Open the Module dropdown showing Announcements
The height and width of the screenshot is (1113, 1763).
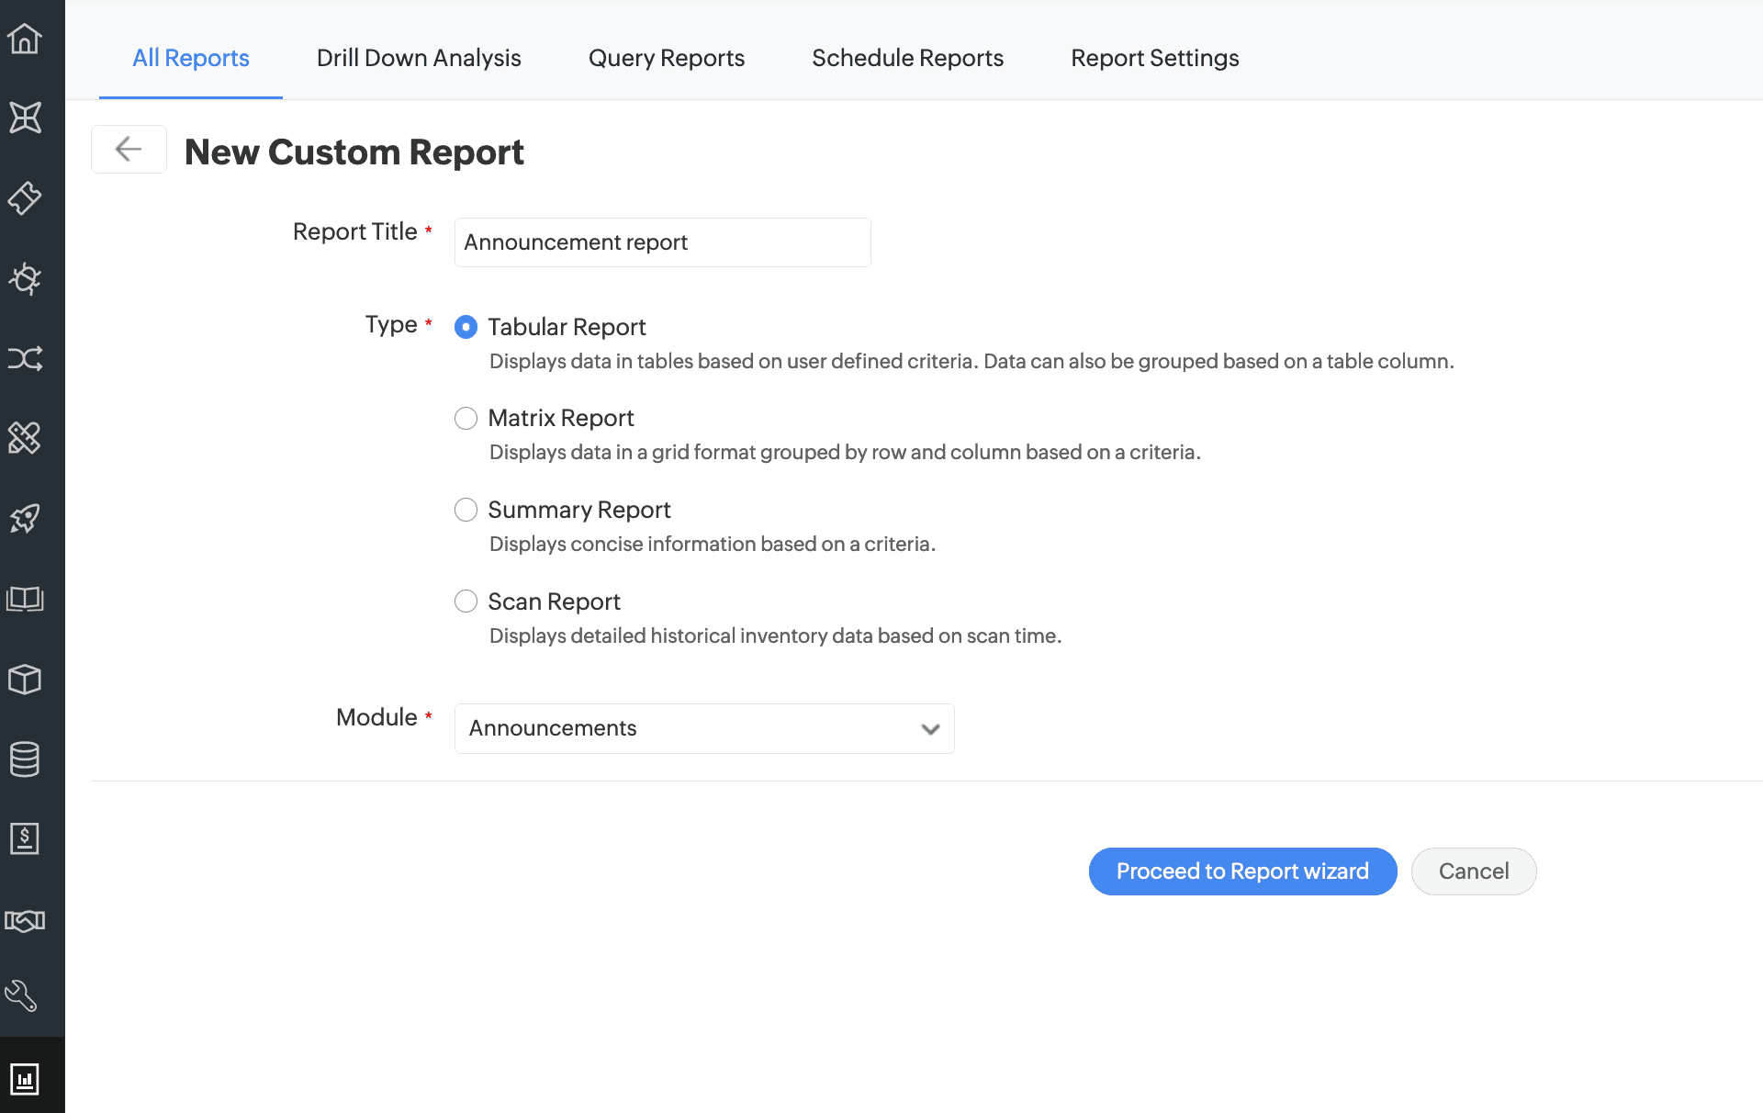point(703,728)
